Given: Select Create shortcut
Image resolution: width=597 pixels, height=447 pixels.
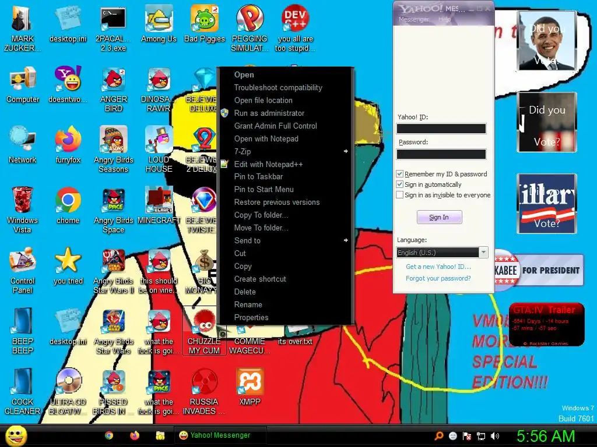Looking at the screenshot, I should click(x=286, y=279).
